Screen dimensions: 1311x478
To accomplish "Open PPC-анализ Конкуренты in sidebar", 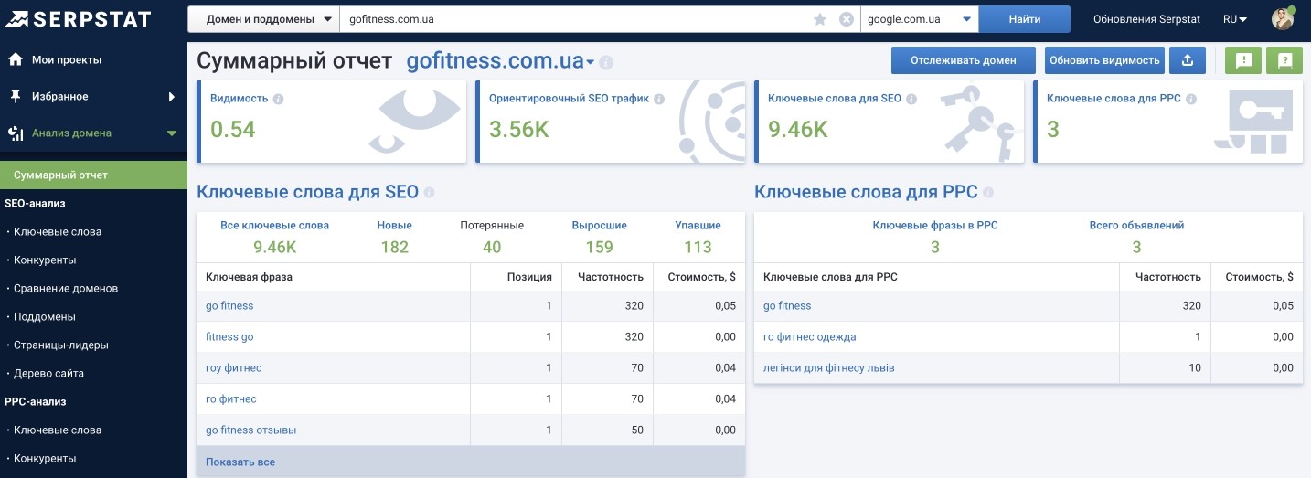I will (x=45, y=458).
